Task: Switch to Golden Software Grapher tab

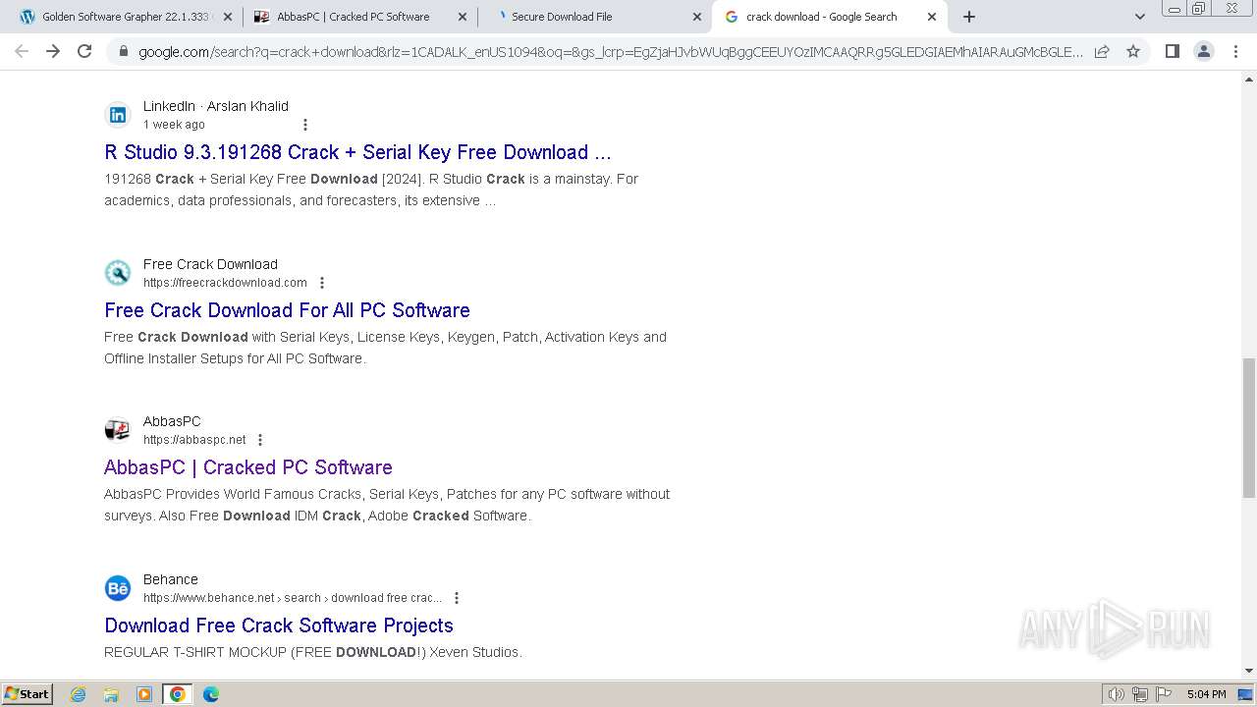Action: click(126, 17)
